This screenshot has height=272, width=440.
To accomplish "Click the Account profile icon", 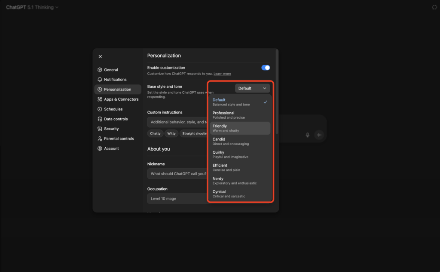I will point(100,149).
